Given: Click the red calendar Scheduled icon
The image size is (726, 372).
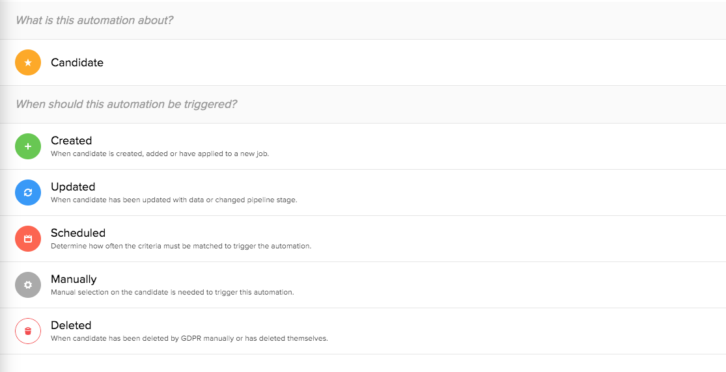Looking at the screenshot, I should (28, 239).
